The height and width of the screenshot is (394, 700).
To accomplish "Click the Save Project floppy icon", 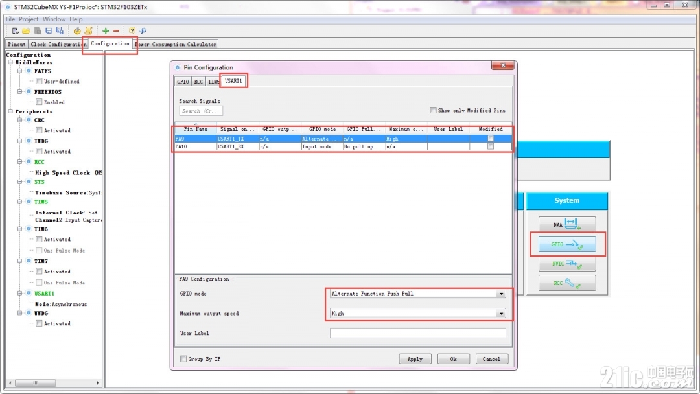I will coord(49,31).
